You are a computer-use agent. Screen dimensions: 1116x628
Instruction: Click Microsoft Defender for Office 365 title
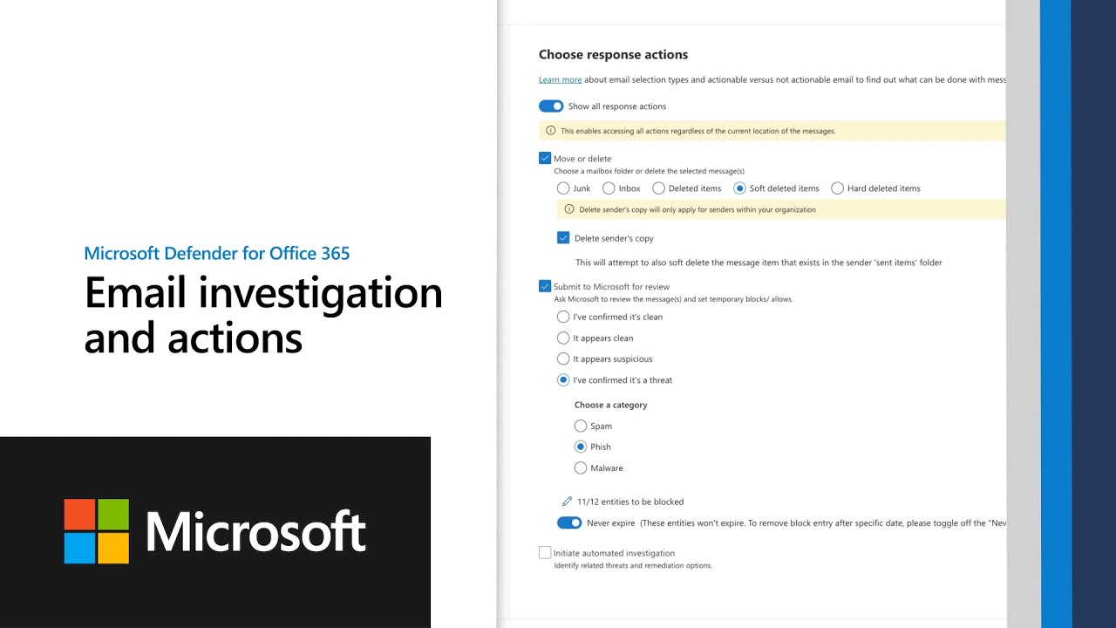click(x=217, y=254)
